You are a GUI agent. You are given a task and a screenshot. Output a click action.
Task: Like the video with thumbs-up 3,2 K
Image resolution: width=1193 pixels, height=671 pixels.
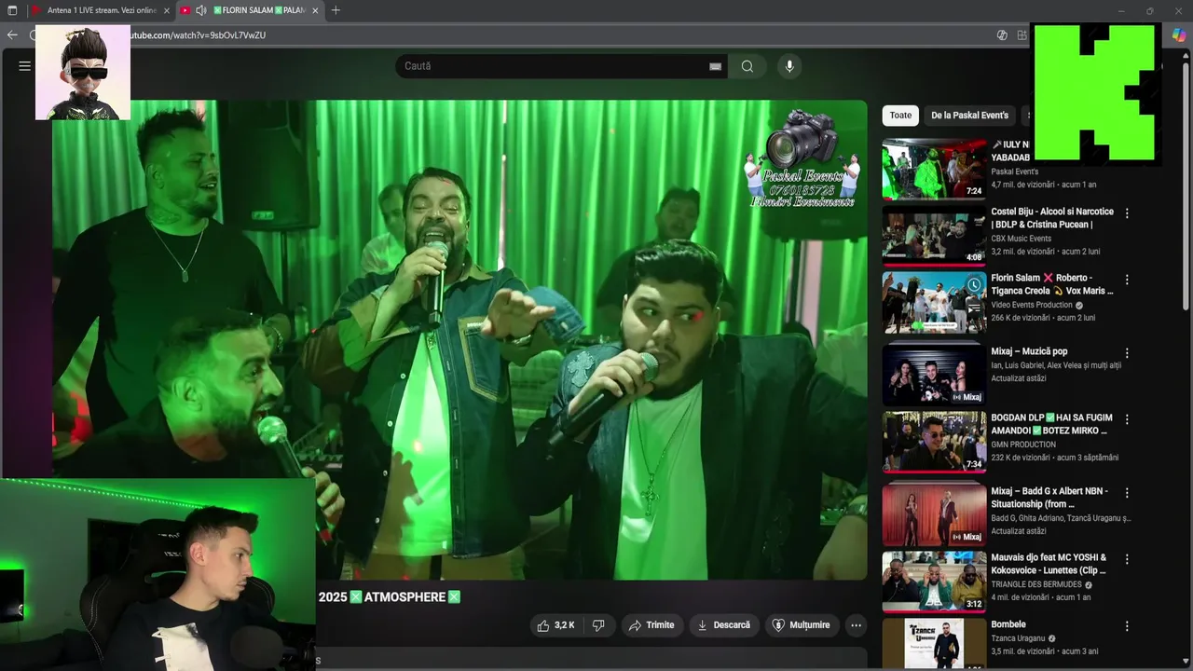click(555, 625)
